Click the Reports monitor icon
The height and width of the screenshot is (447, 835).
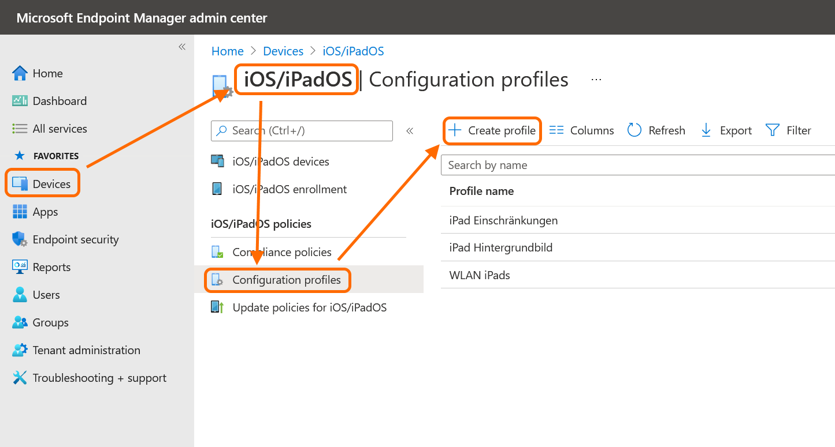coord(20,267)
